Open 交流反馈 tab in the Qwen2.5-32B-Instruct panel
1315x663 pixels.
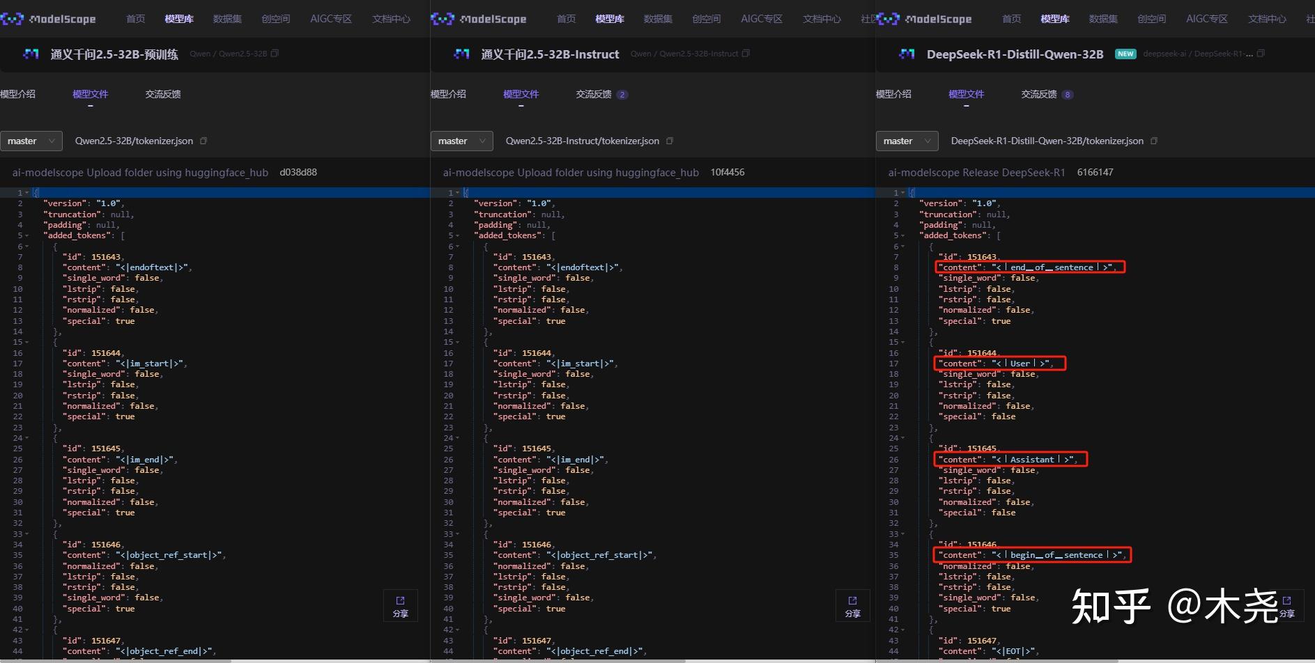[x=594, y=94]
